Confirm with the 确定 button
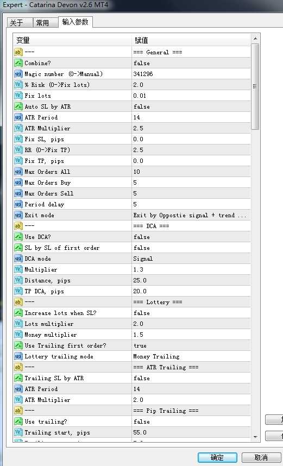This screenshot has height=466, width=283. pyautogui.click(x=217, y=457)
